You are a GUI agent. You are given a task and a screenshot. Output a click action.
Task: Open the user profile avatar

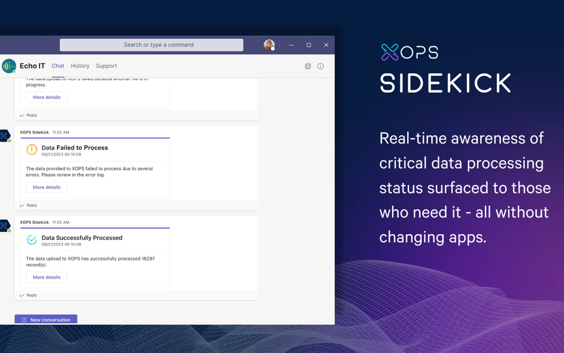269,45
